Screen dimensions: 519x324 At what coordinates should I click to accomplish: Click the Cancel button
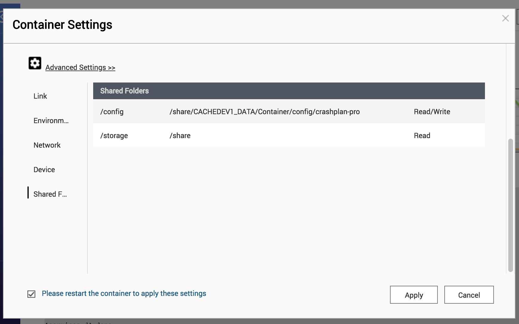coord(469,295)
